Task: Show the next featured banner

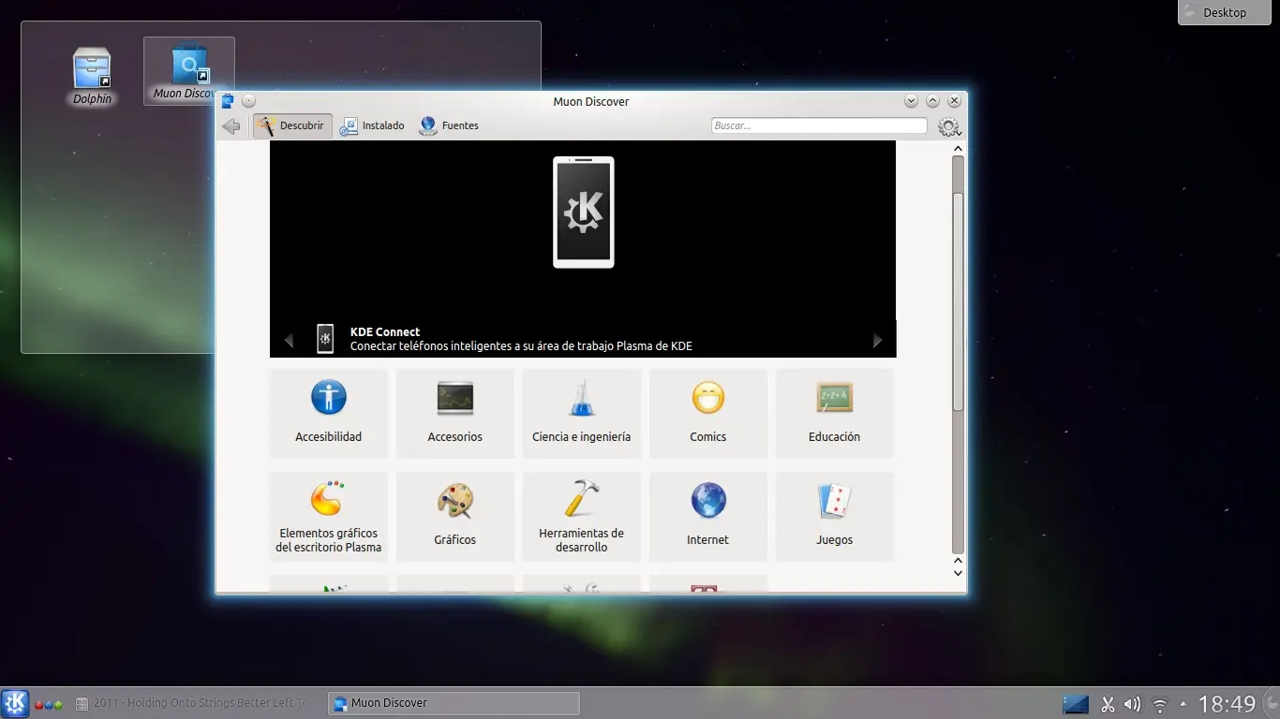Action: point(877,341)
